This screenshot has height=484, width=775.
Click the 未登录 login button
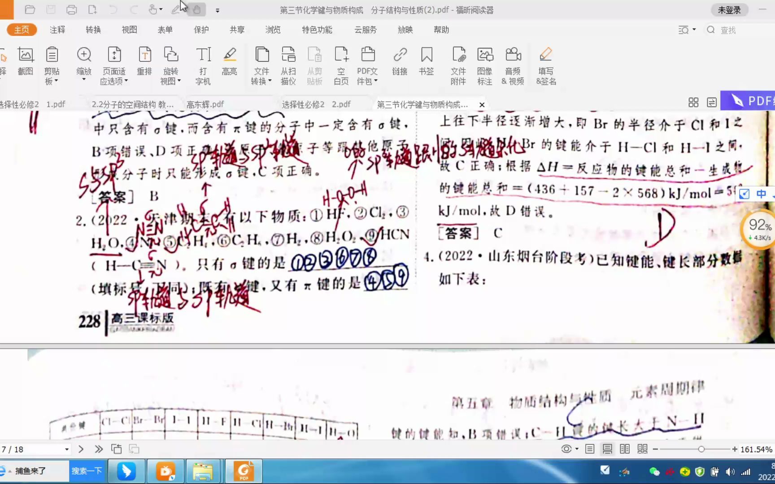click(729, 9)
